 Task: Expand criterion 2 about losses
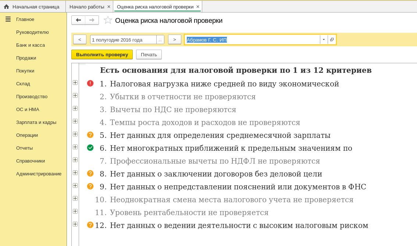pos(75,96)
